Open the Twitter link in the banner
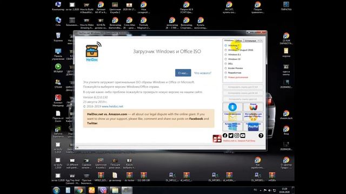The height and width of the screenshot is (194, 346). pos(92,123)
